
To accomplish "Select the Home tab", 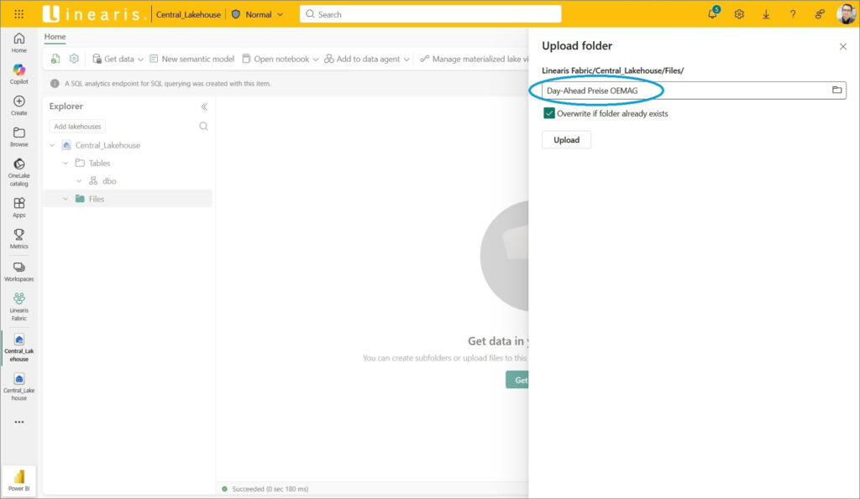I will click(55, 37).
